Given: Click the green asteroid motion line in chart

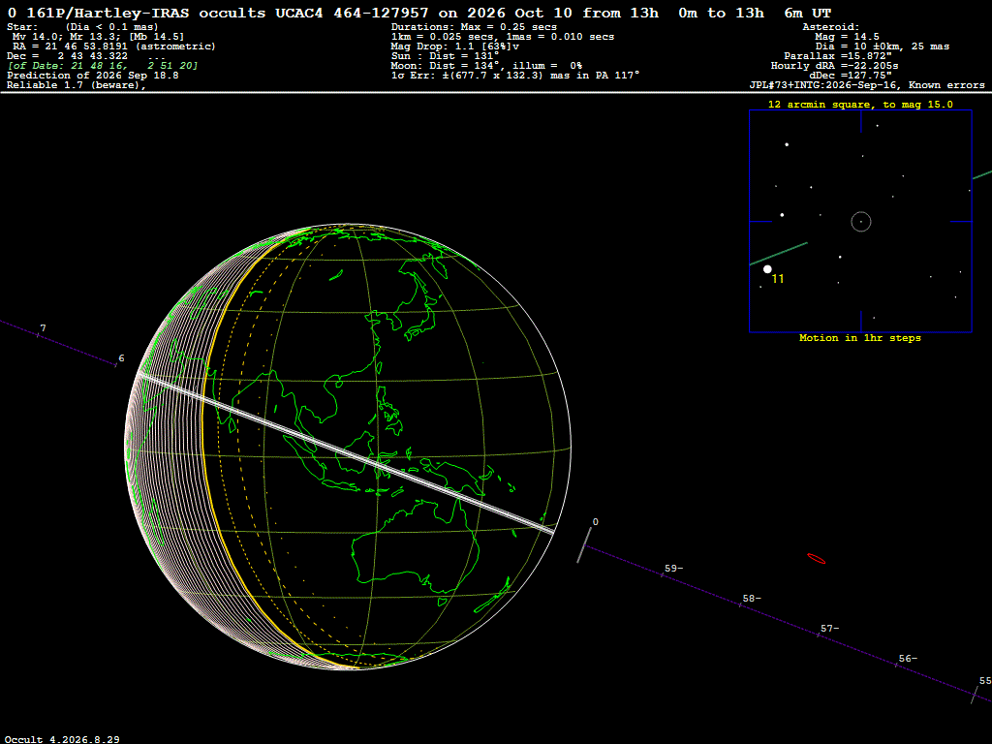Looking at the screenshot, I should [778, 254].
